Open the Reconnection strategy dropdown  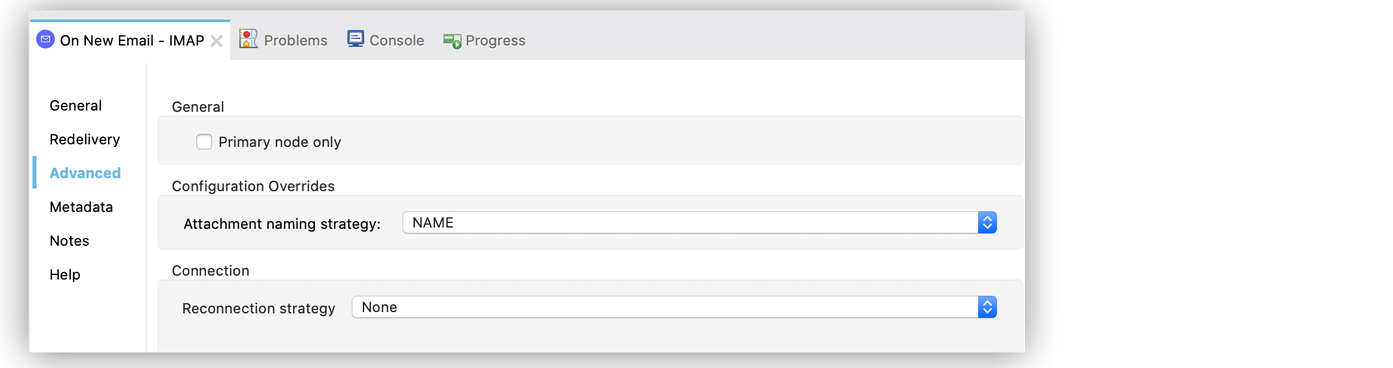[x=663, y=308]
